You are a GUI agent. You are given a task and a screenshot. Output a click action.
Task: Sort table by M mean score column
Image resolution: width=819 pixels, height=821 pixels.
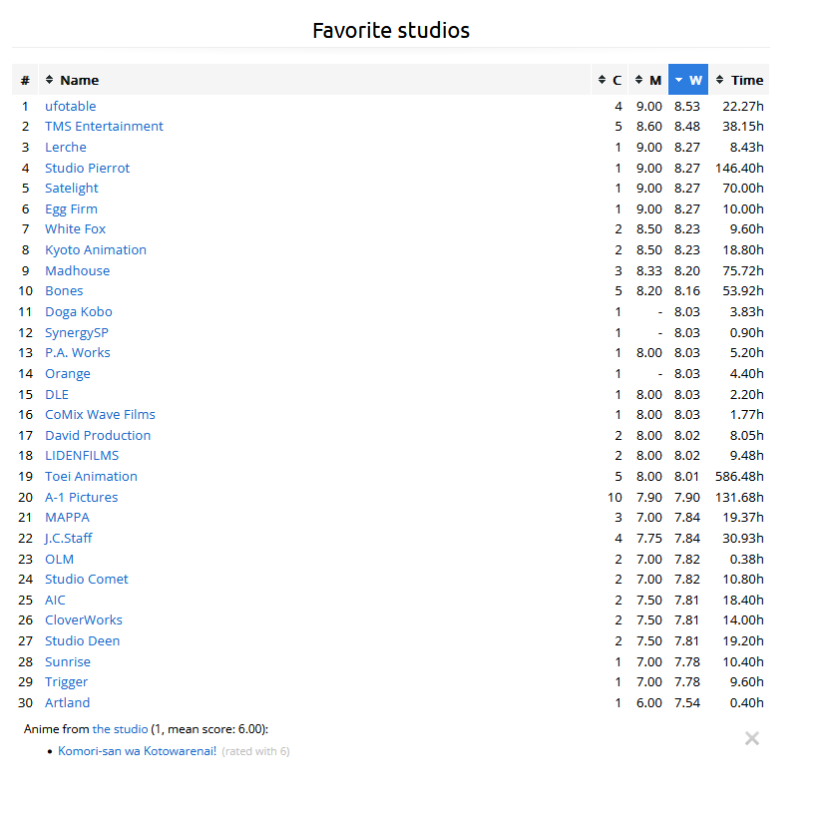648,80
